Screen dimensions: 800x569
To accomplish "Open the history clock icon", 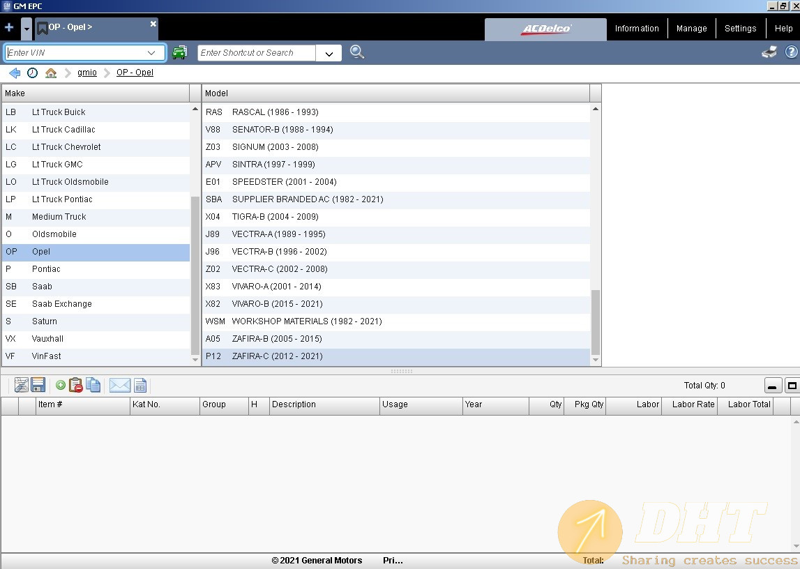I will pos(32,73).
